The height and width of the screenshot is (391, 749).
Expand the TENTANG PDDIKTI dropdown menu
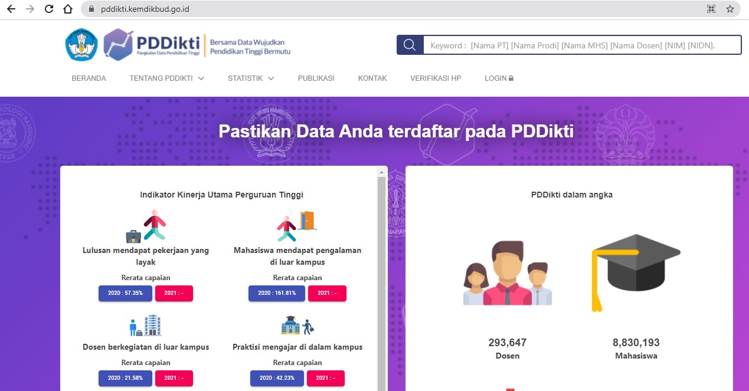click(x=167, y=78)
